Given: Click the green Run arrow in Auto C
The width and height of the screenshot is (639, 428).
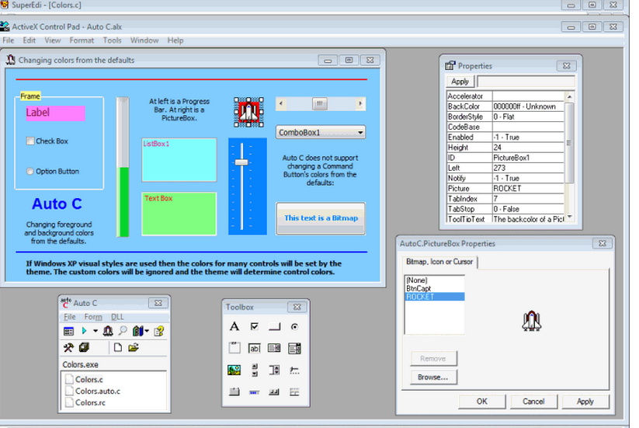Looking at the screenshot, I should pyautogui.click(x=84, y=332).
